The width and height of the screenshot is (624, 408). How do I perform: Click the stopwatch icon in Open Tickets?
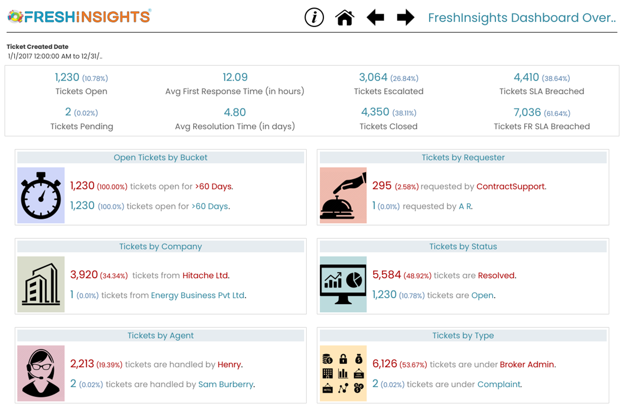pyautogui.click(x=41, y=196)
